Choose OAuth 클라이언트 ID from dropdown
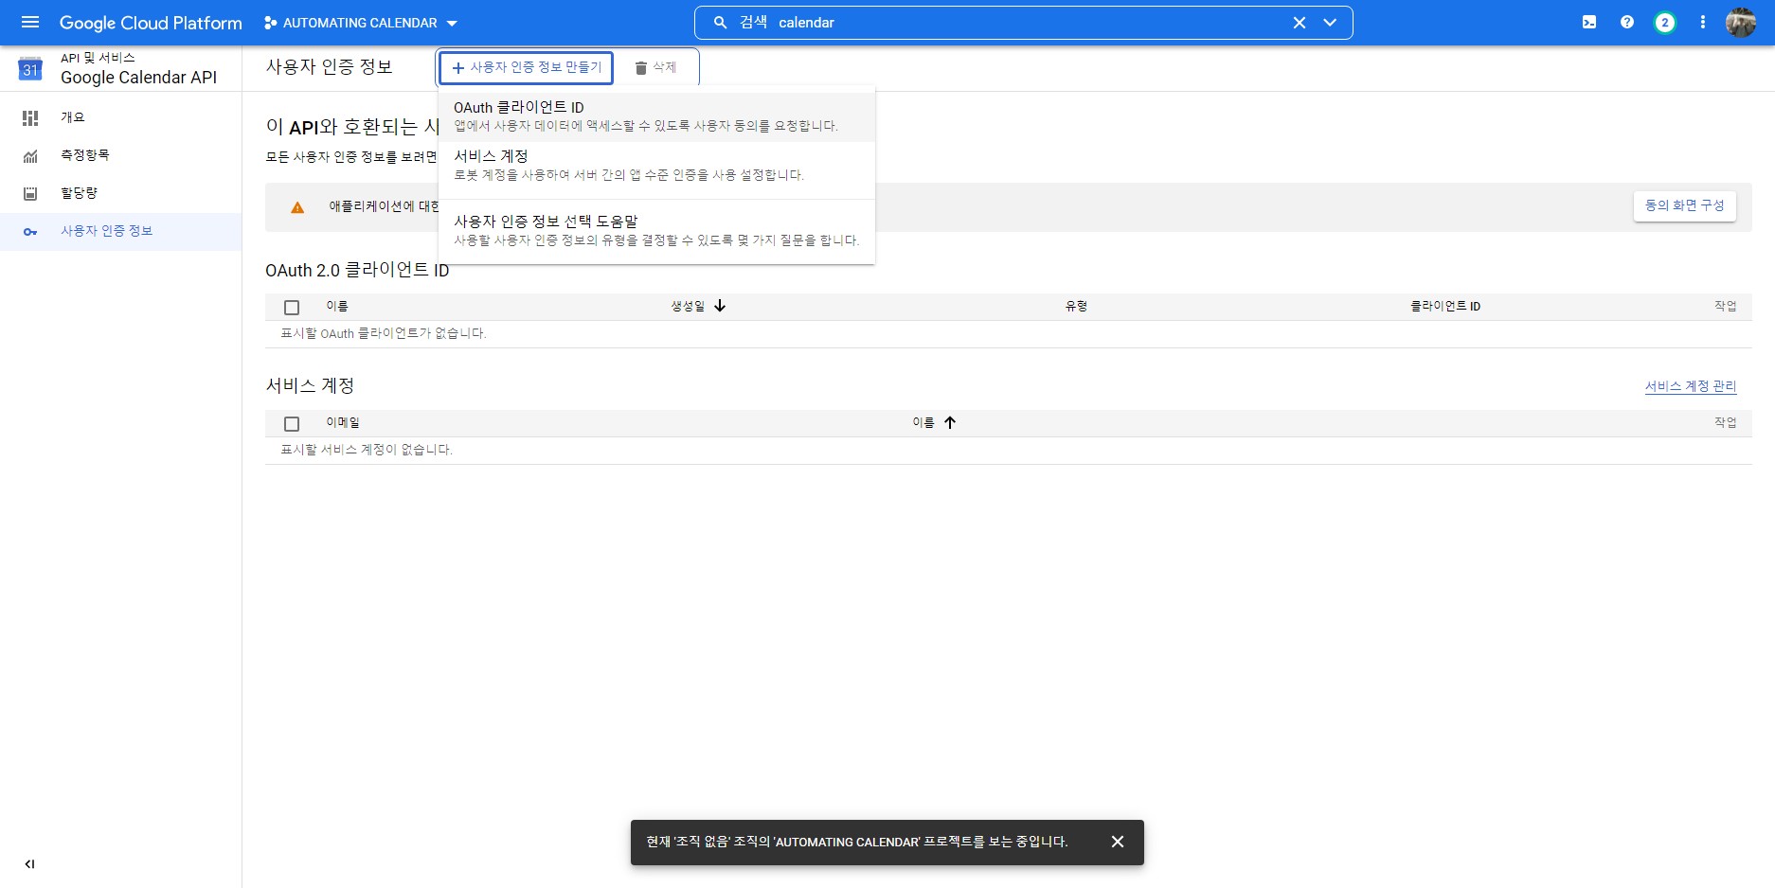The image size is (1775, 888). tap(656, 116)
